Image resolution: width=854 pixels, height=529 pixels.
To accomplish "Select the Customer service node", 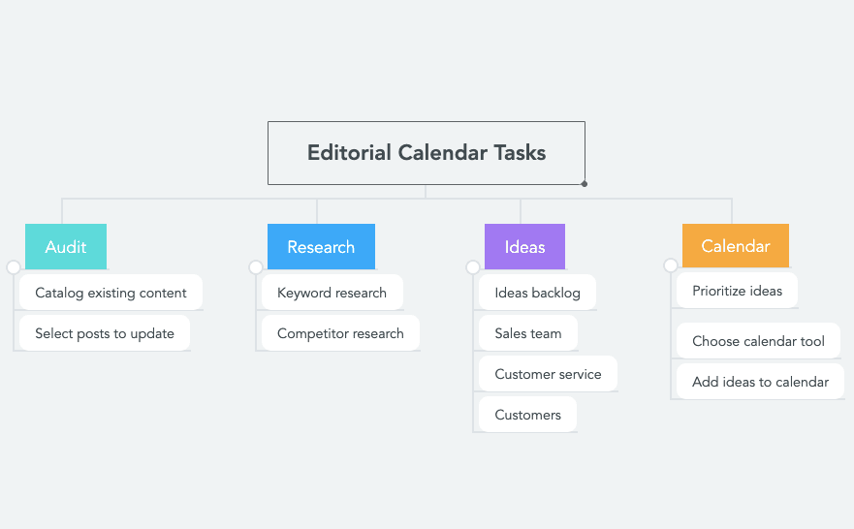I will pos(548,374).
